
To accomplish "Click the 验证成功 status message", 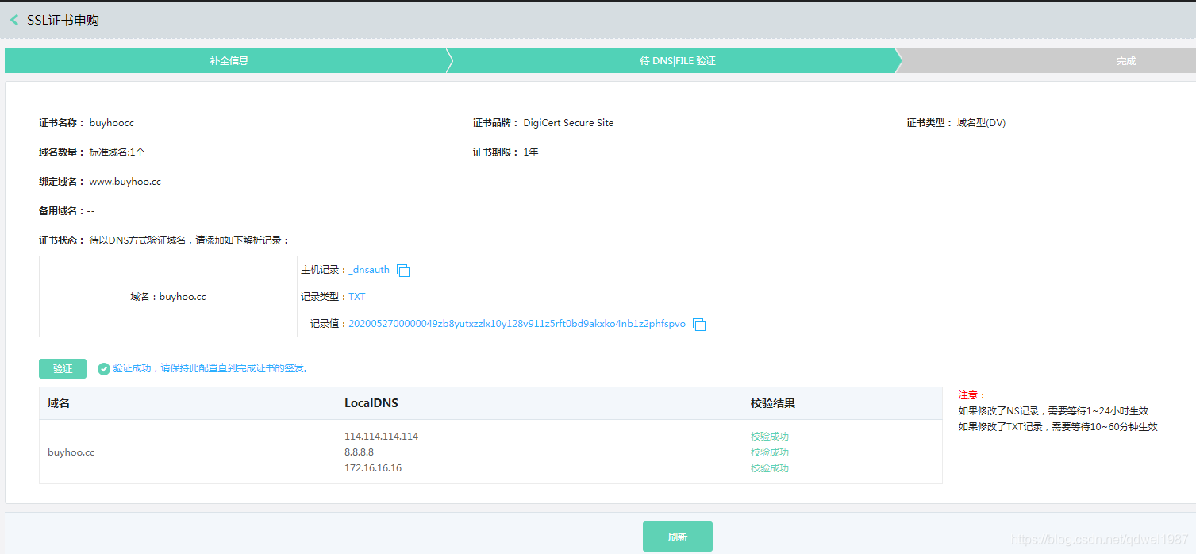I will pos(212,368).
